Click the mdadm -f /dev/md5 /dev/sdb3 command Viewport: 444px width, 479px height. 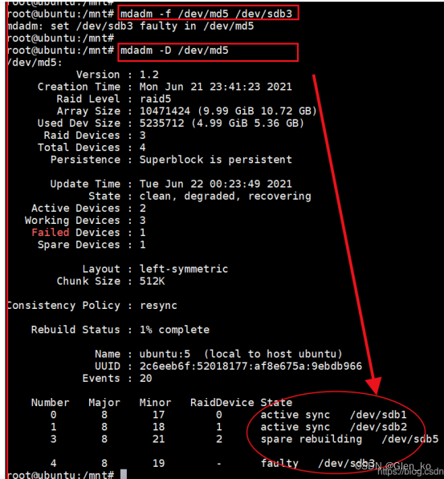point(206,14)
